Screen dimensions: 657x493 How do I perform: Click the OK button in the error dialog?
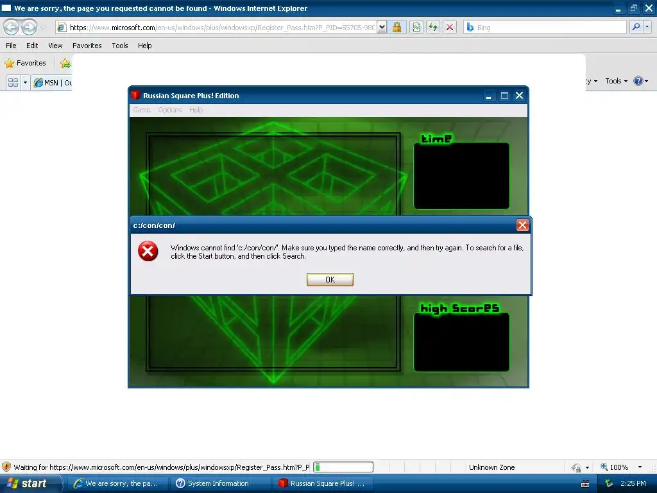pos(330,280)
